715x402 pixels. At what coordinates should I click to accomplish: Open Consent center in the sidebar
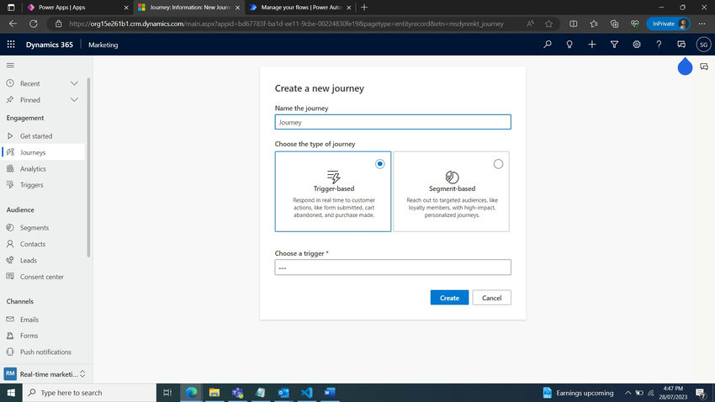click(43, 277)
